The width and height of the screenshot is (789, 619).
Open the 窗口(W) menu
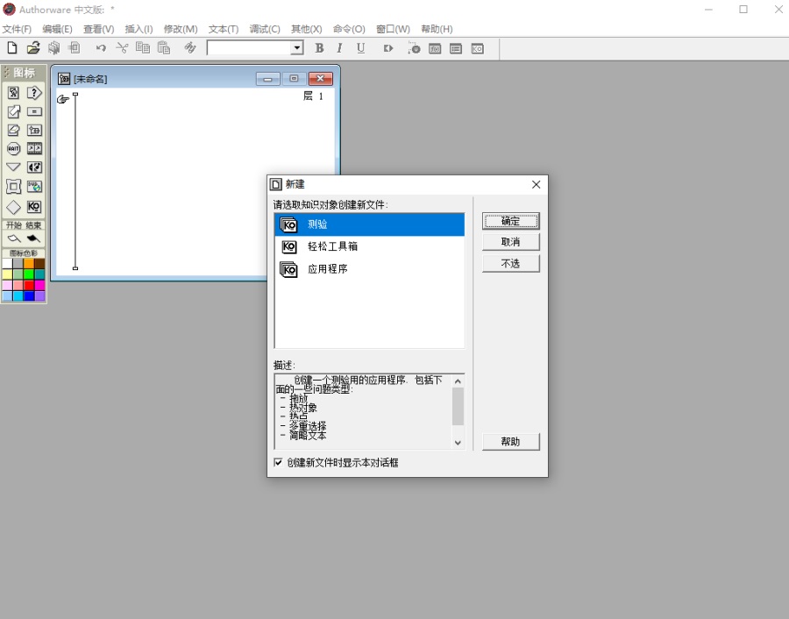(x=393, y=29)
